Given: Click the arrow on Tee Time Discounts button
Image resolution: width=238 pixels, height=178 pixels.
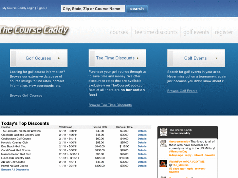Looking at the screenshot, I should coord(138,58).
